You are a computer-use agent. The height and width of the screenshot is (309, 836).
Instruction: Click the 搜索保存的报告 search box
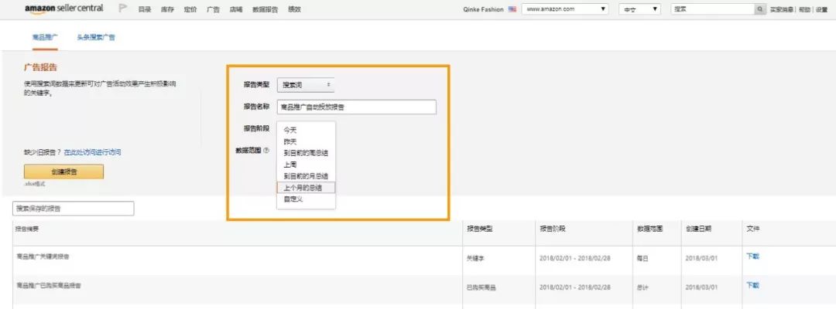tap(74, 209)
